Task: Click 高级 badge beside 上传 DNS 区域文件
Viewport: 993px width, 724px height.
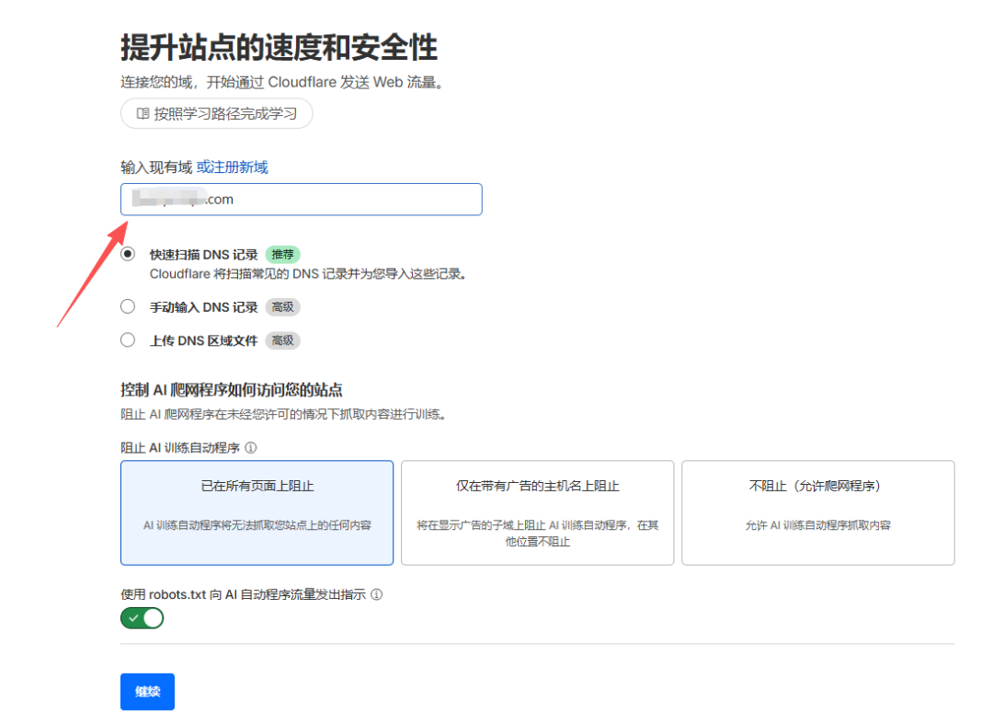Action: tap(283, 340)
